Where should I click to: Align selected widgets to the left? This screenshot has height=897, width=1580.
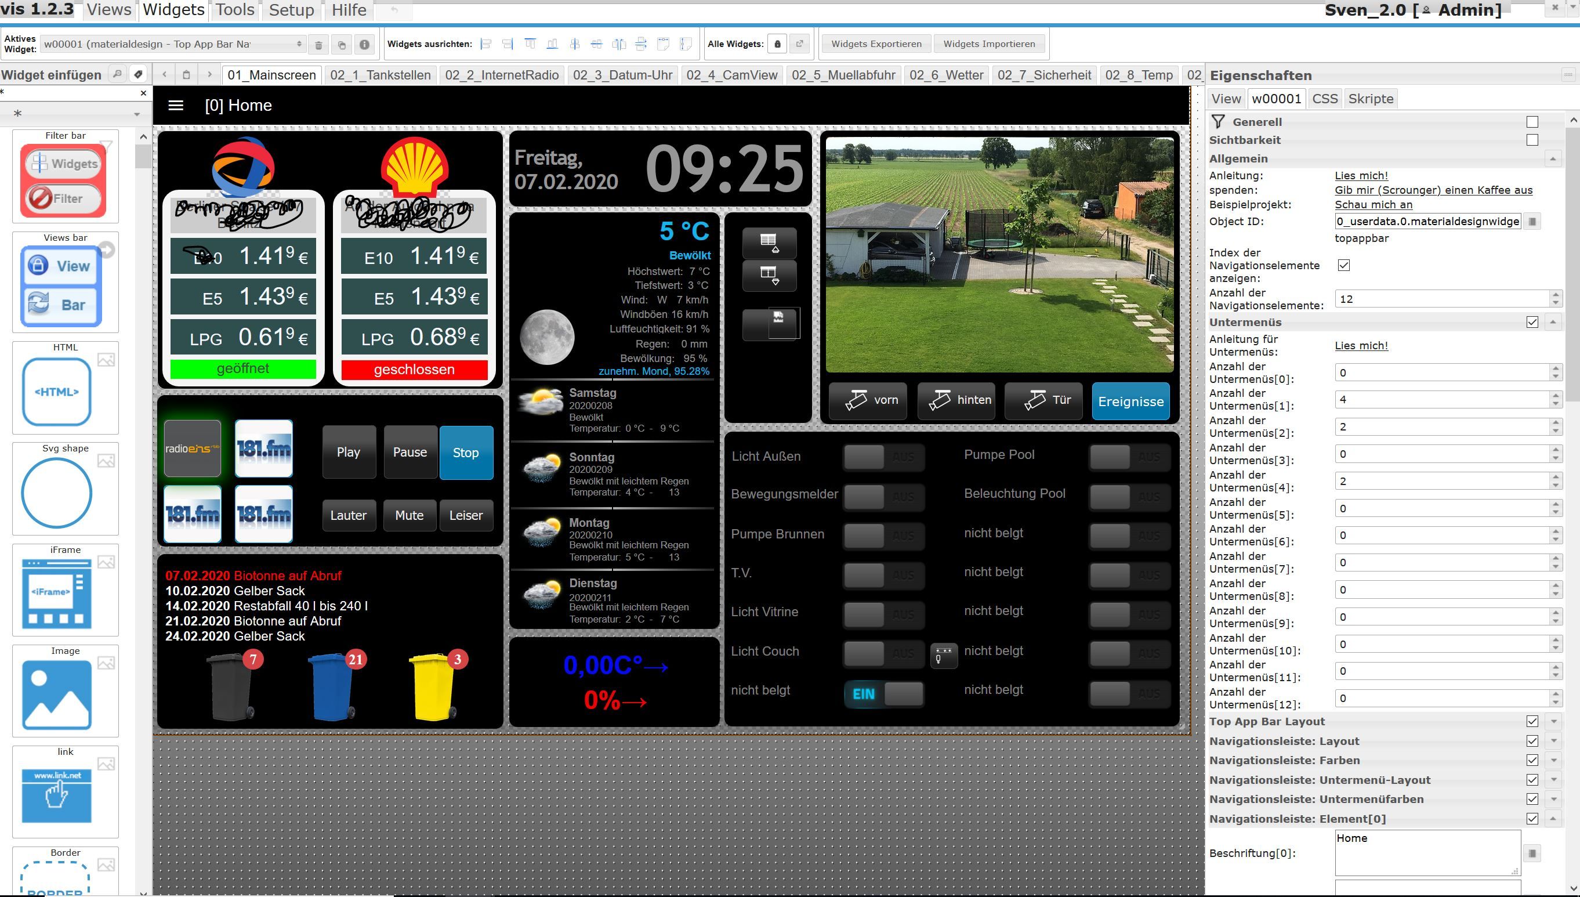(486, 44)
